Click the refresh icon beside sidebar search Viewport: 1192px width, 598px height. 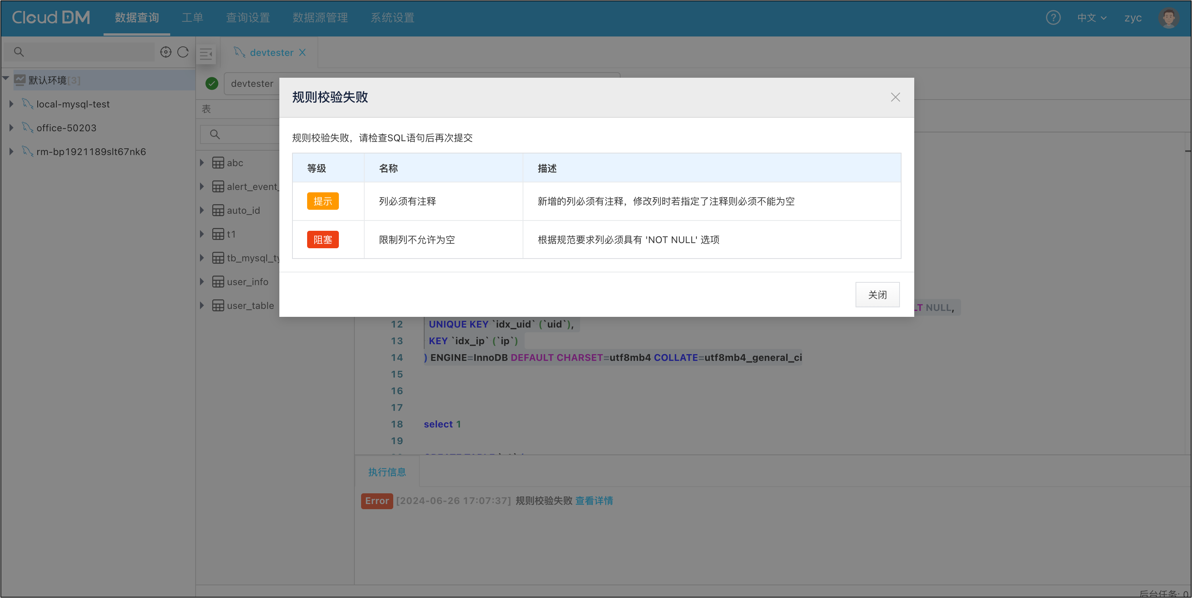coord(183,52)
